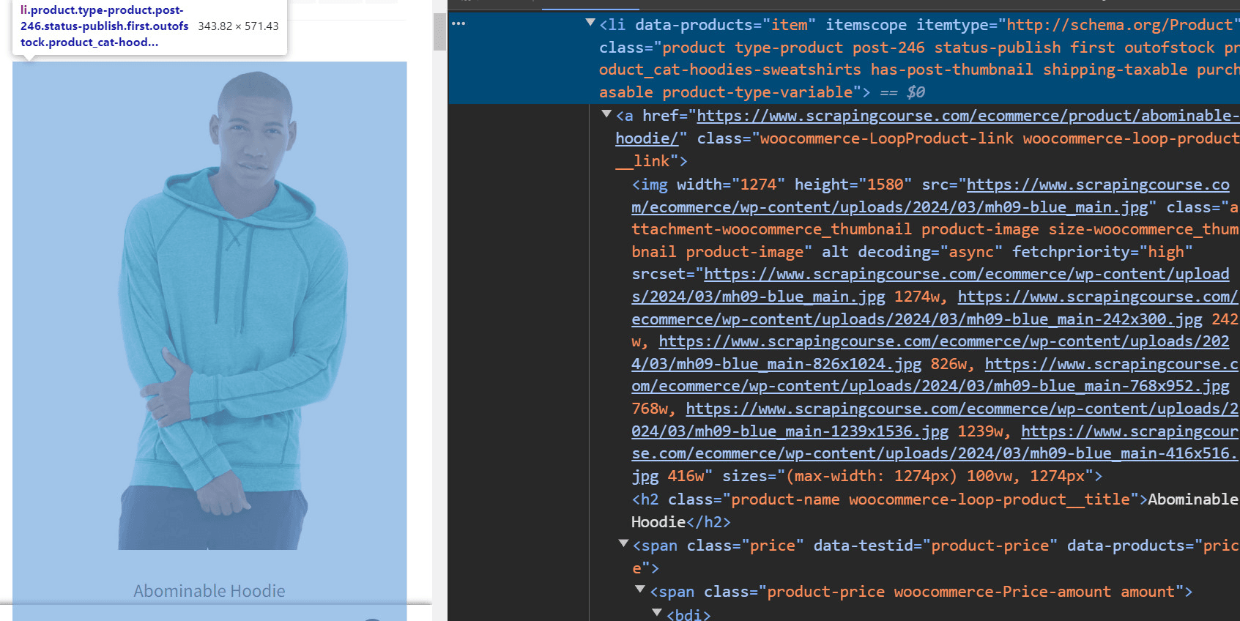Viewport: 1240px width, 621px height.
Task: Select the data-testid="product-price" attribute
Action: point(935,546)
